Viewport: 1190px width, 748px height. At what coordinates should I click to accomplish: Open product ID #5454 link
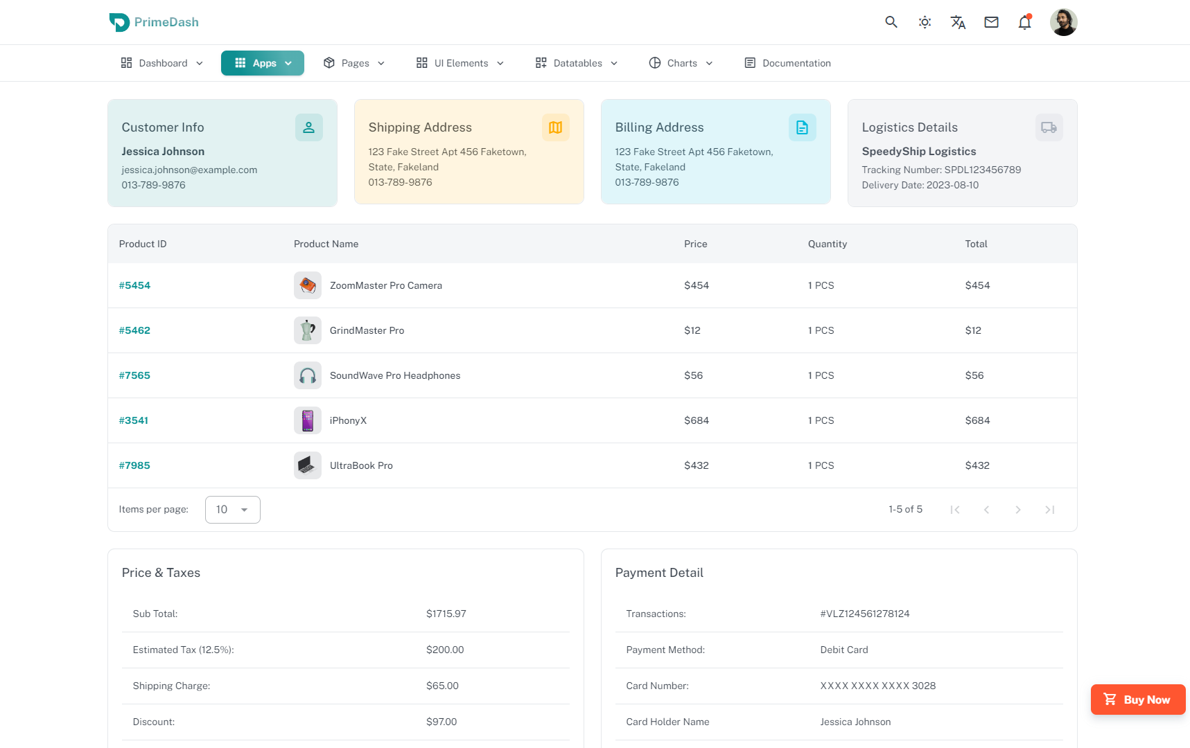[x=134, y=285]
